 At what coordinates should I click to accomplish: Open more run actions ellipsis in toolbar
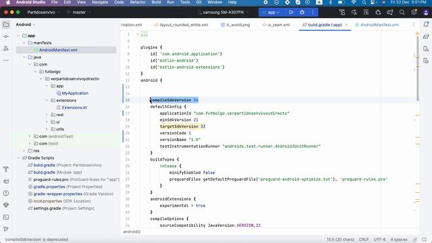coord(313,12)
